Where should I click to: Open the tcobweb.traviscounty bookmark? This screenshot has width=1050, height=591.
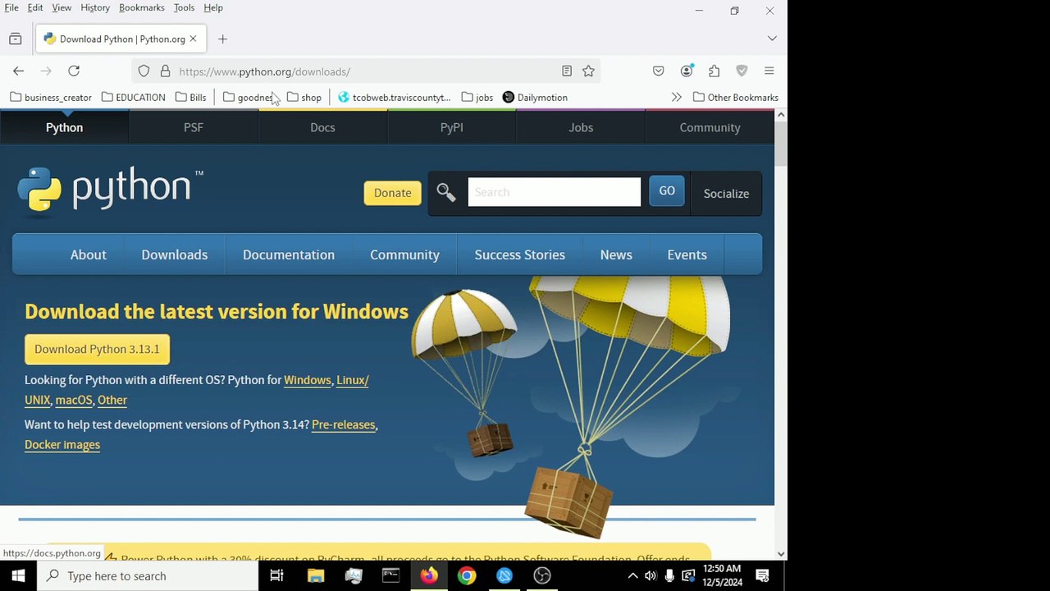click(x=395, y=97)
